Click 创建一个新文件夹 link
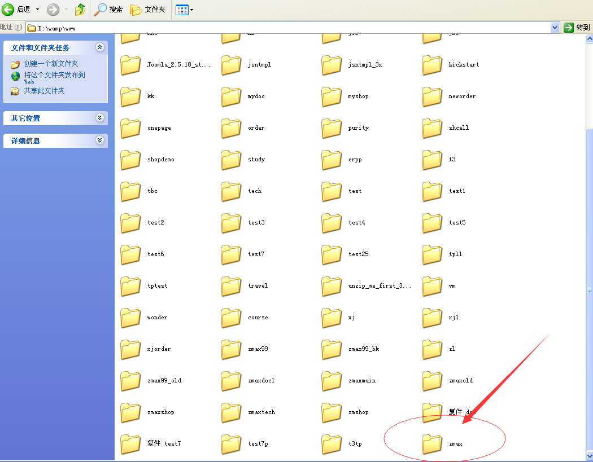This screenshot has height=462, width=593. 51,64
